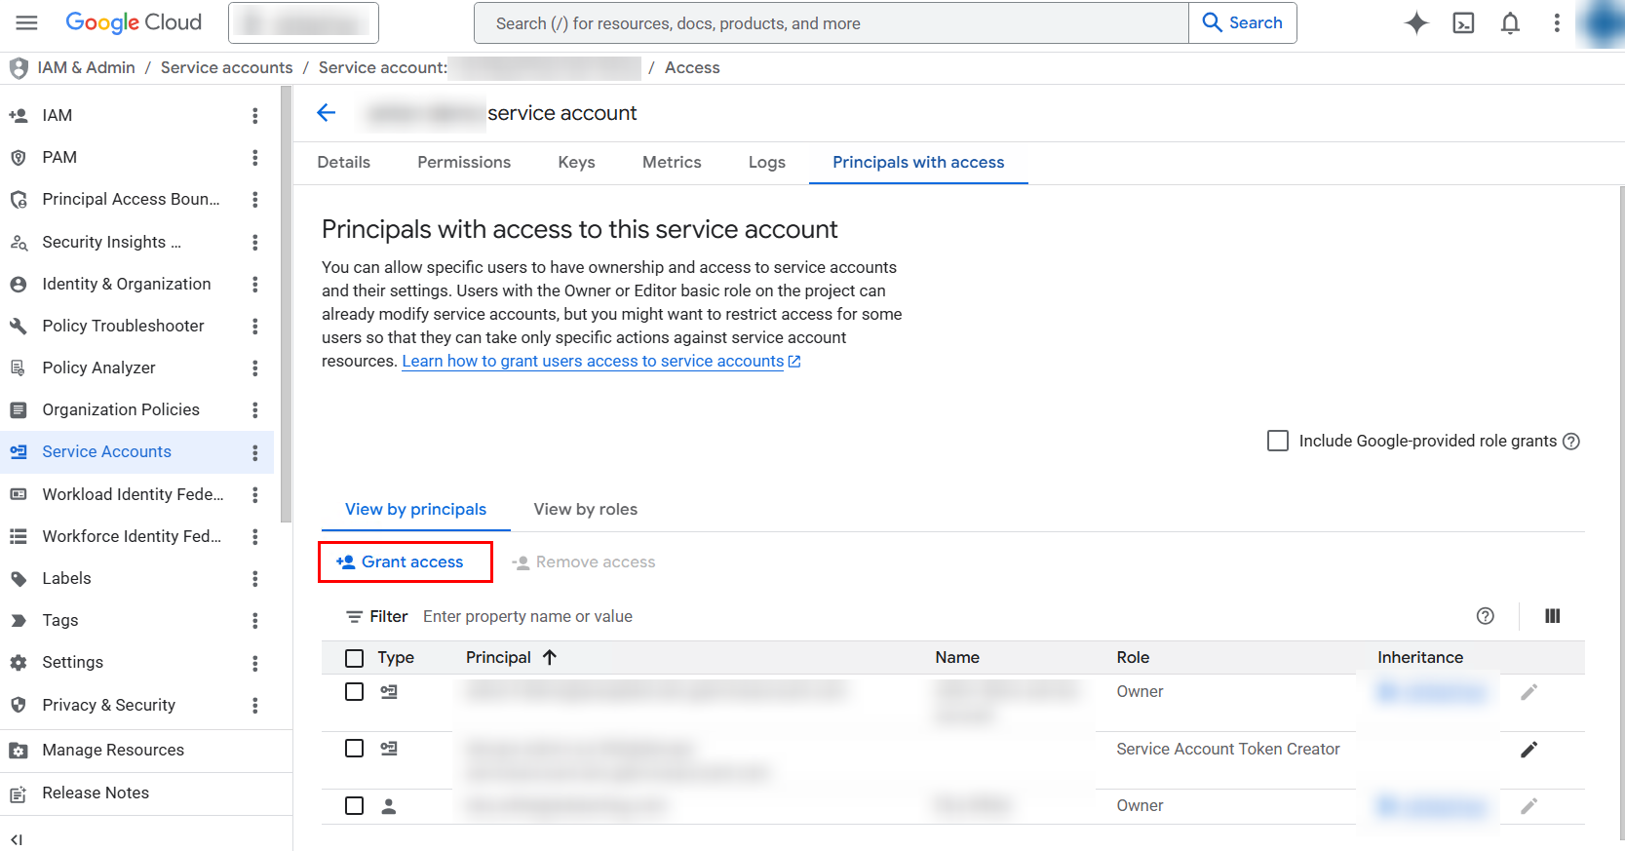1625x851 pixels.
Task: Click the Filter icon in table toolbar
Action: (354, 617)
